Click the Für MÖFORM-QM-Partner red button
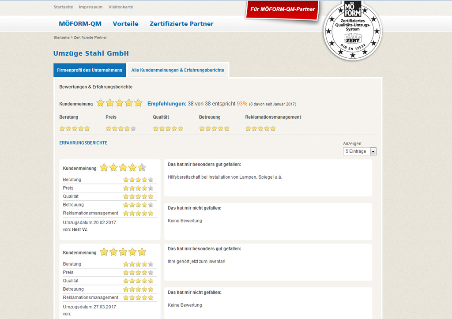452x319 pixels. click(x=282, y=10)
